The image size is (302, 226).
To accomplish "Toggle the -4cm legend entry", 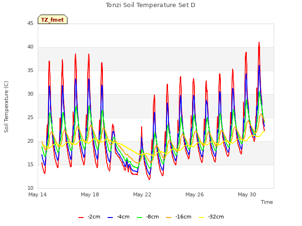I will [x=118, y=217].
